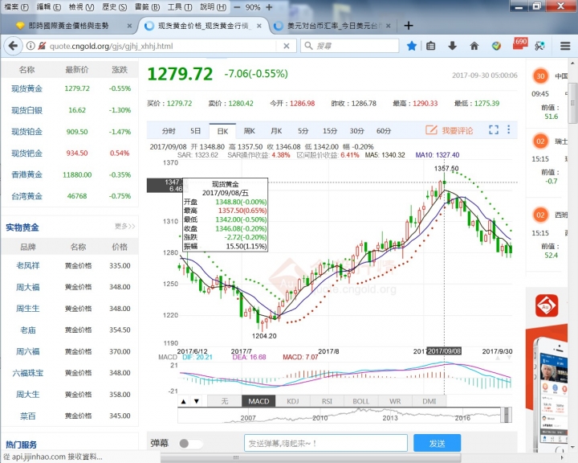Image resolution: width=578 pixels, height=463 pixels.
Task: Expand the 更多 link in 实物黄金
Action: point(124,227)
